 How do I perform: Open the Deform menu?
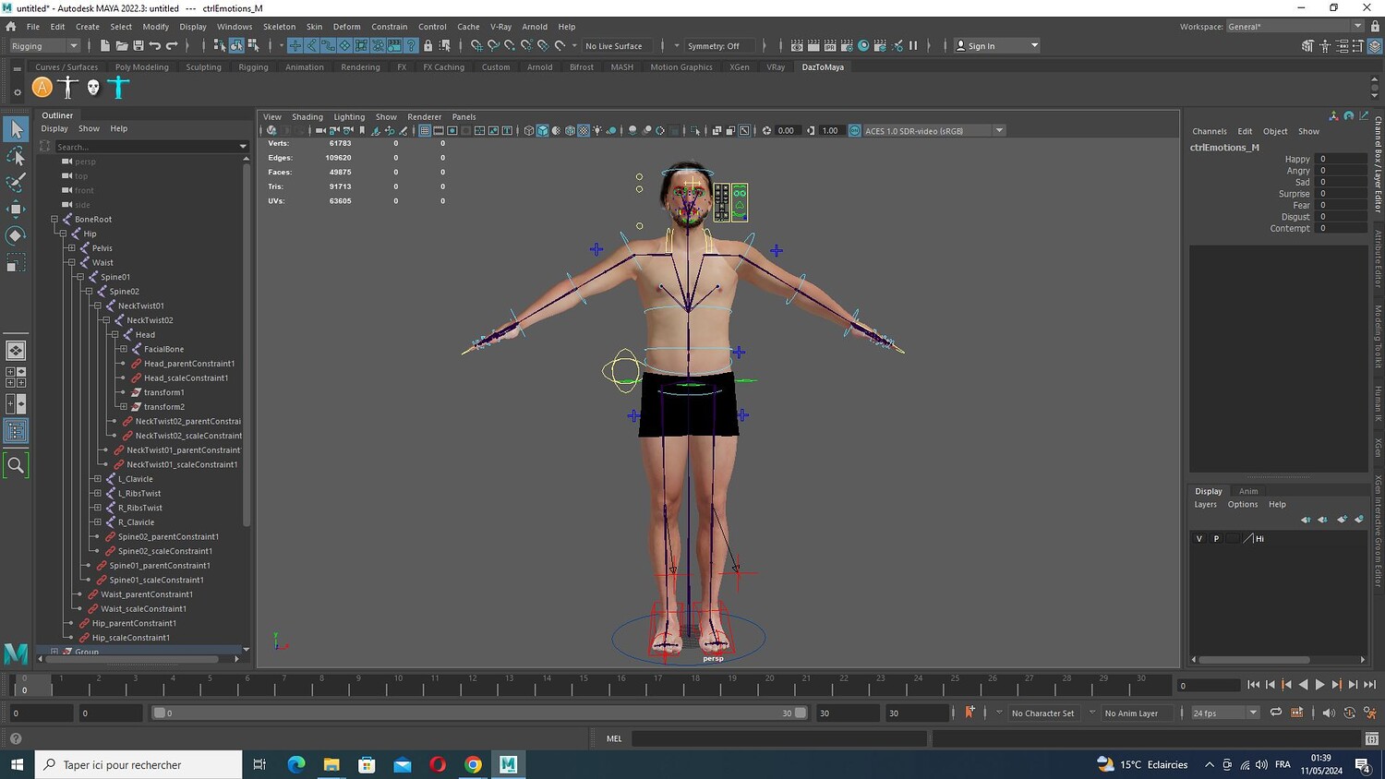(347, 27)
